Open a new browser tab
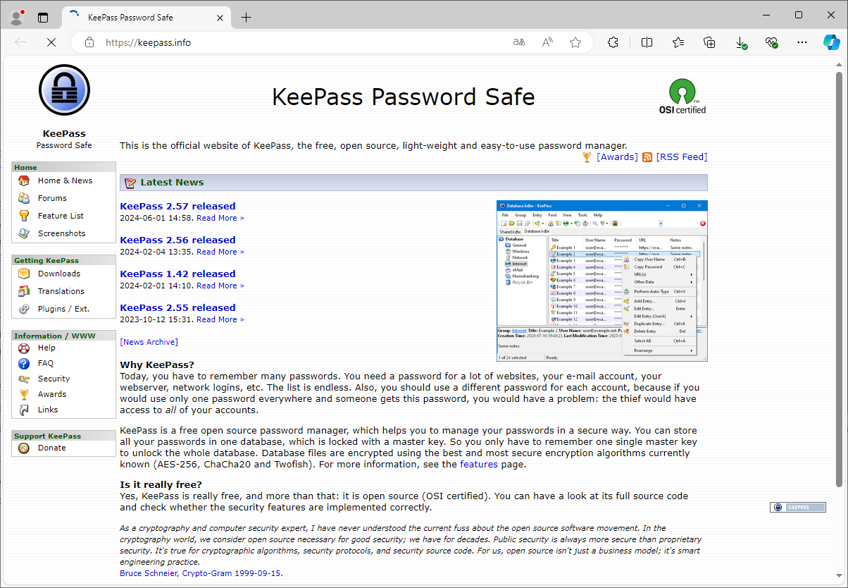This screenshot has width=848, height=588. point(246,18)
